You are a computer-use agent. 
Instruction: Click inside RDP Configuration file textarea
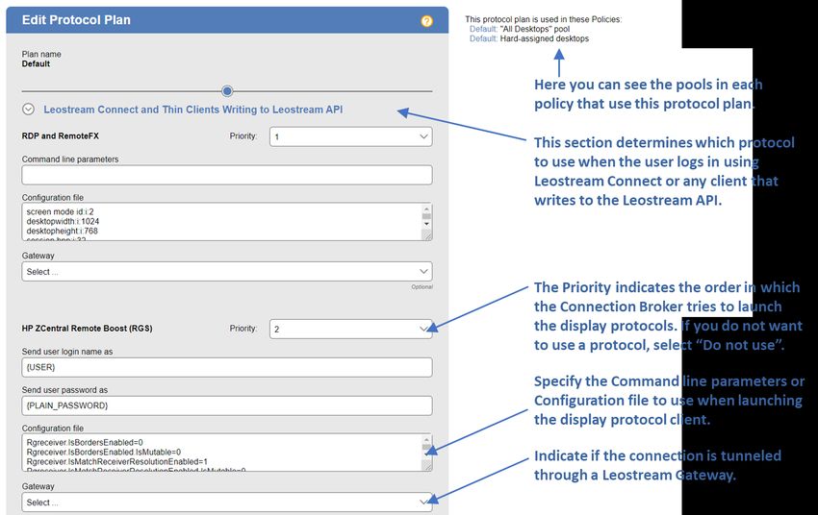(221, 222)
